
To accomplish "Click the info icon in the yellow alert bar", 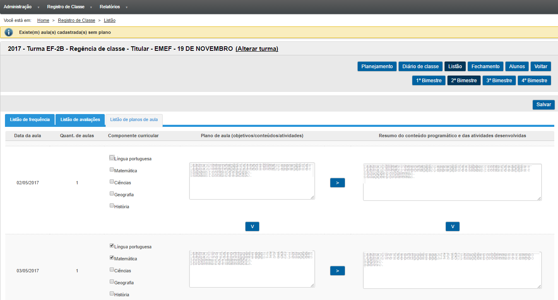I will click(9, 32).
